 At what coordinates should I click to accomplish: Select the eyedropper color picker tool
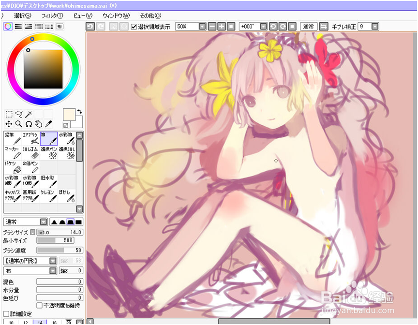coord(48,124)
